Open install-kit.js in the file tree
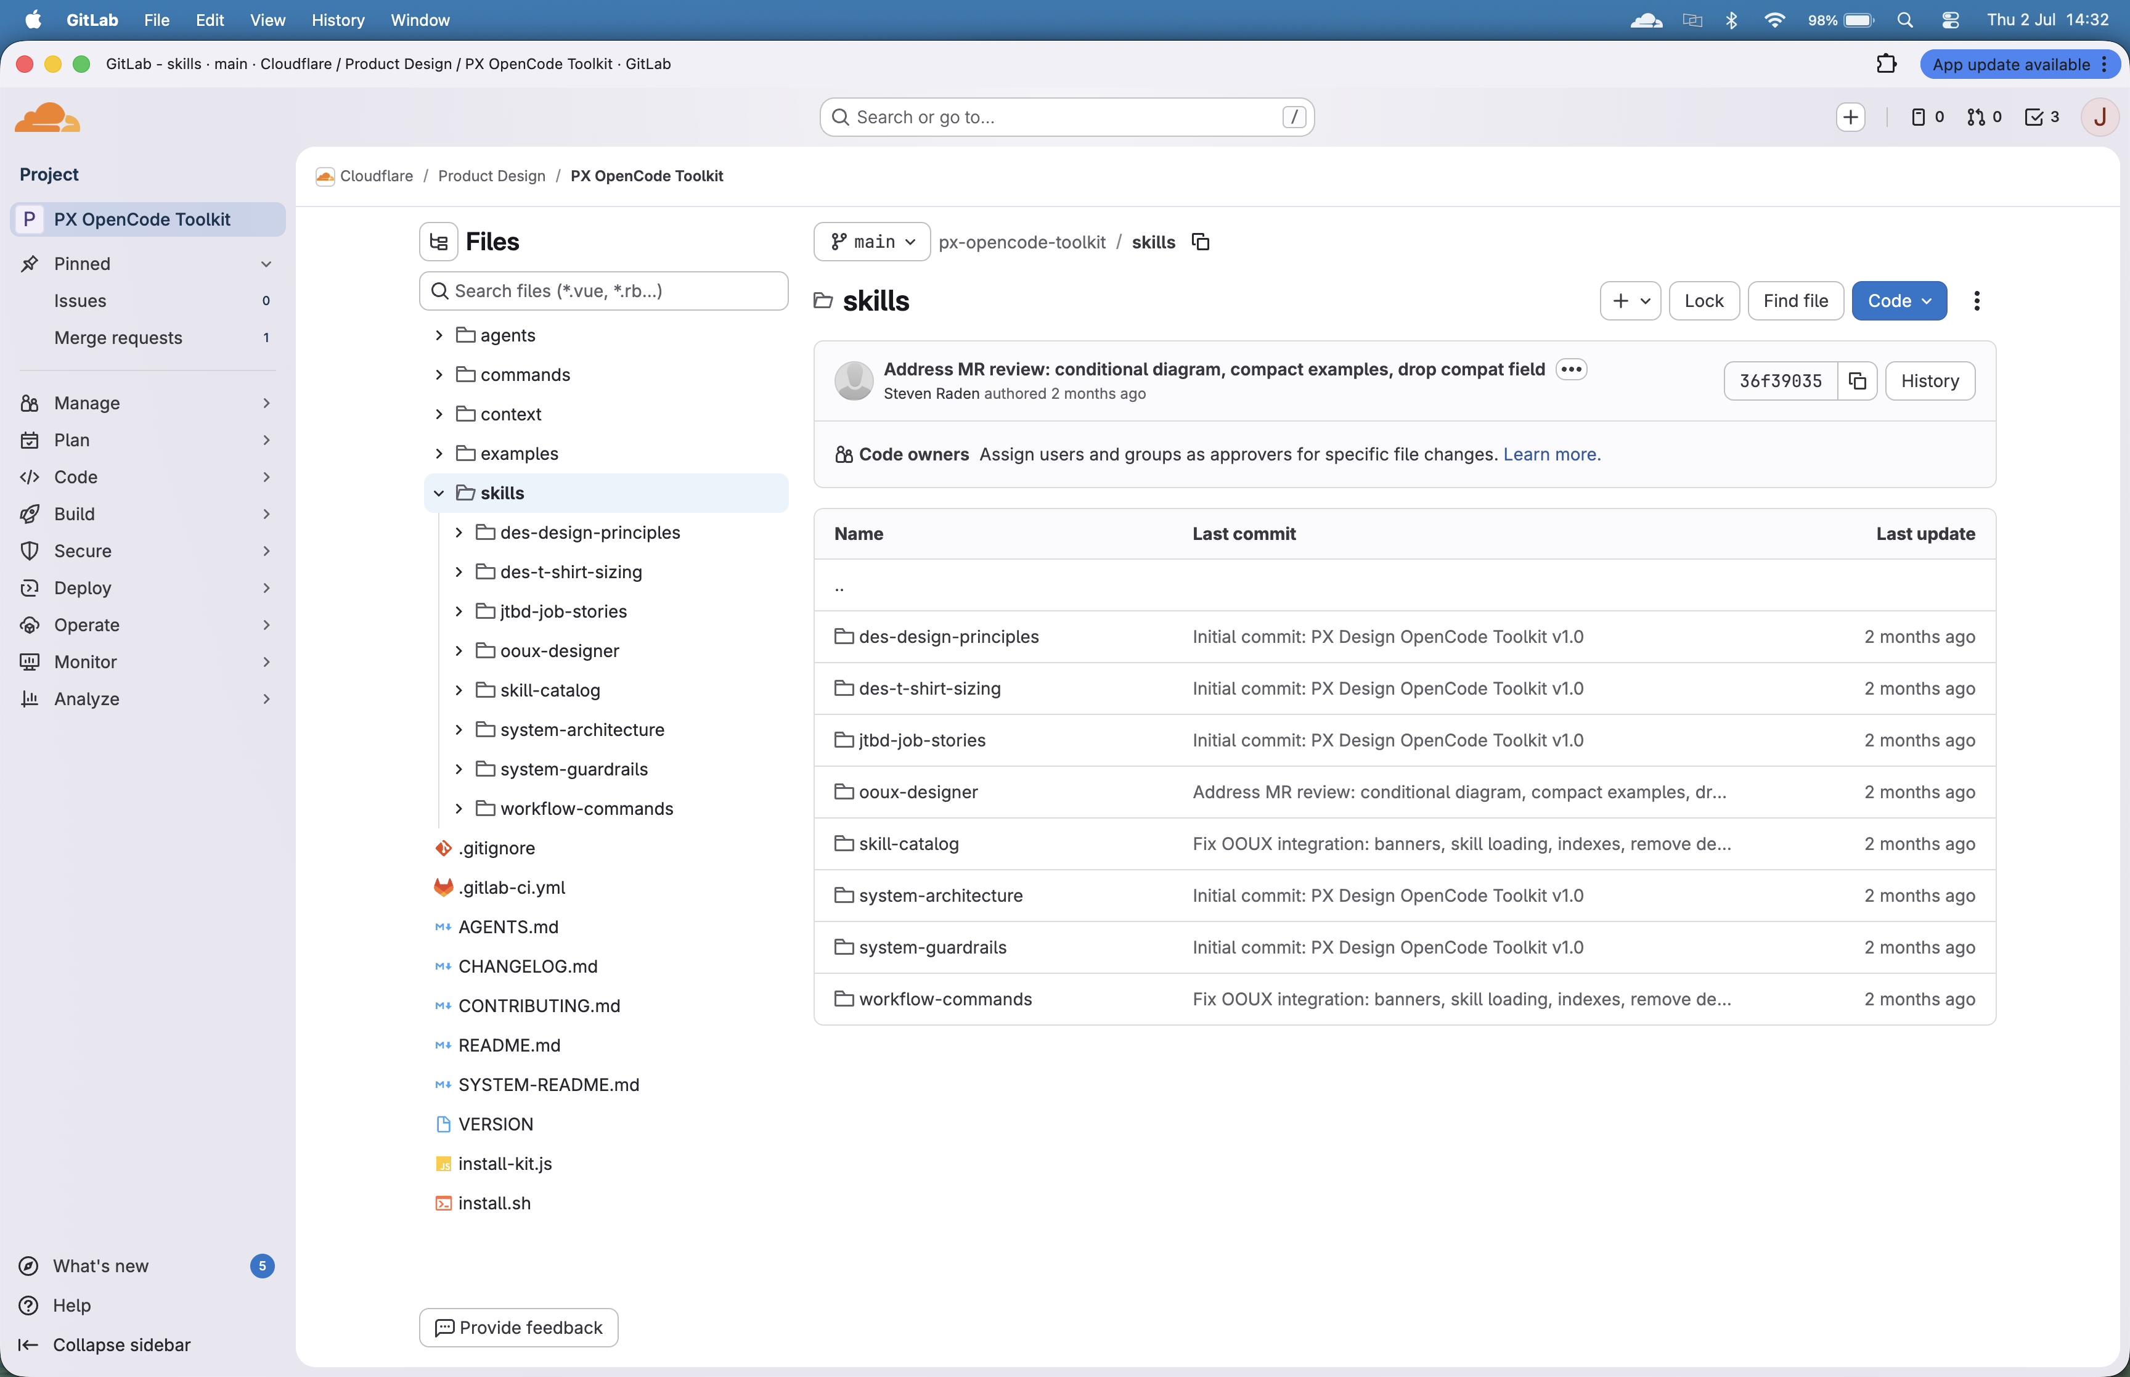2130x1377 pixels. (x=505, y=1163)
